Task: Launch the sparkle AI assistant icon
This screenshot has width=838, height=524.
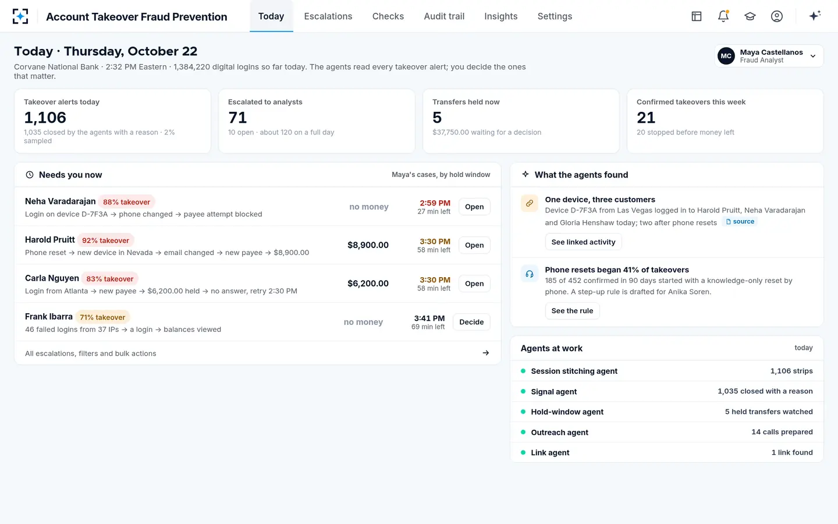Action: (x=815, y=16)
